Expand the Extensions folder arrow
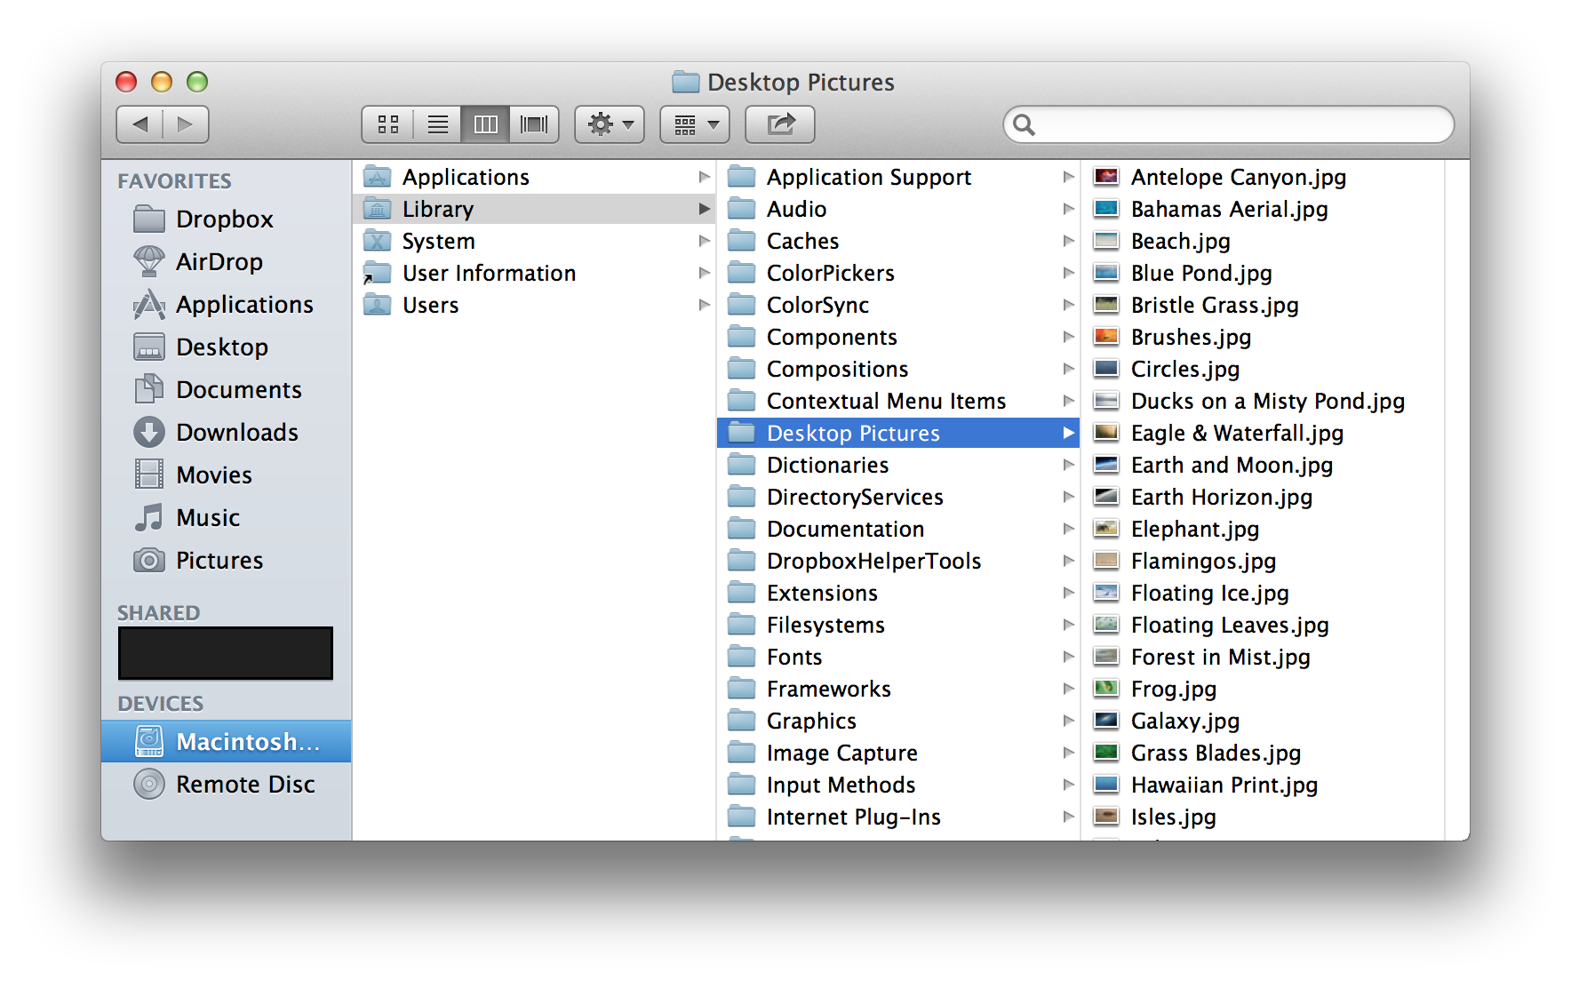1571x981 pixels. (x=1068, y=593)
